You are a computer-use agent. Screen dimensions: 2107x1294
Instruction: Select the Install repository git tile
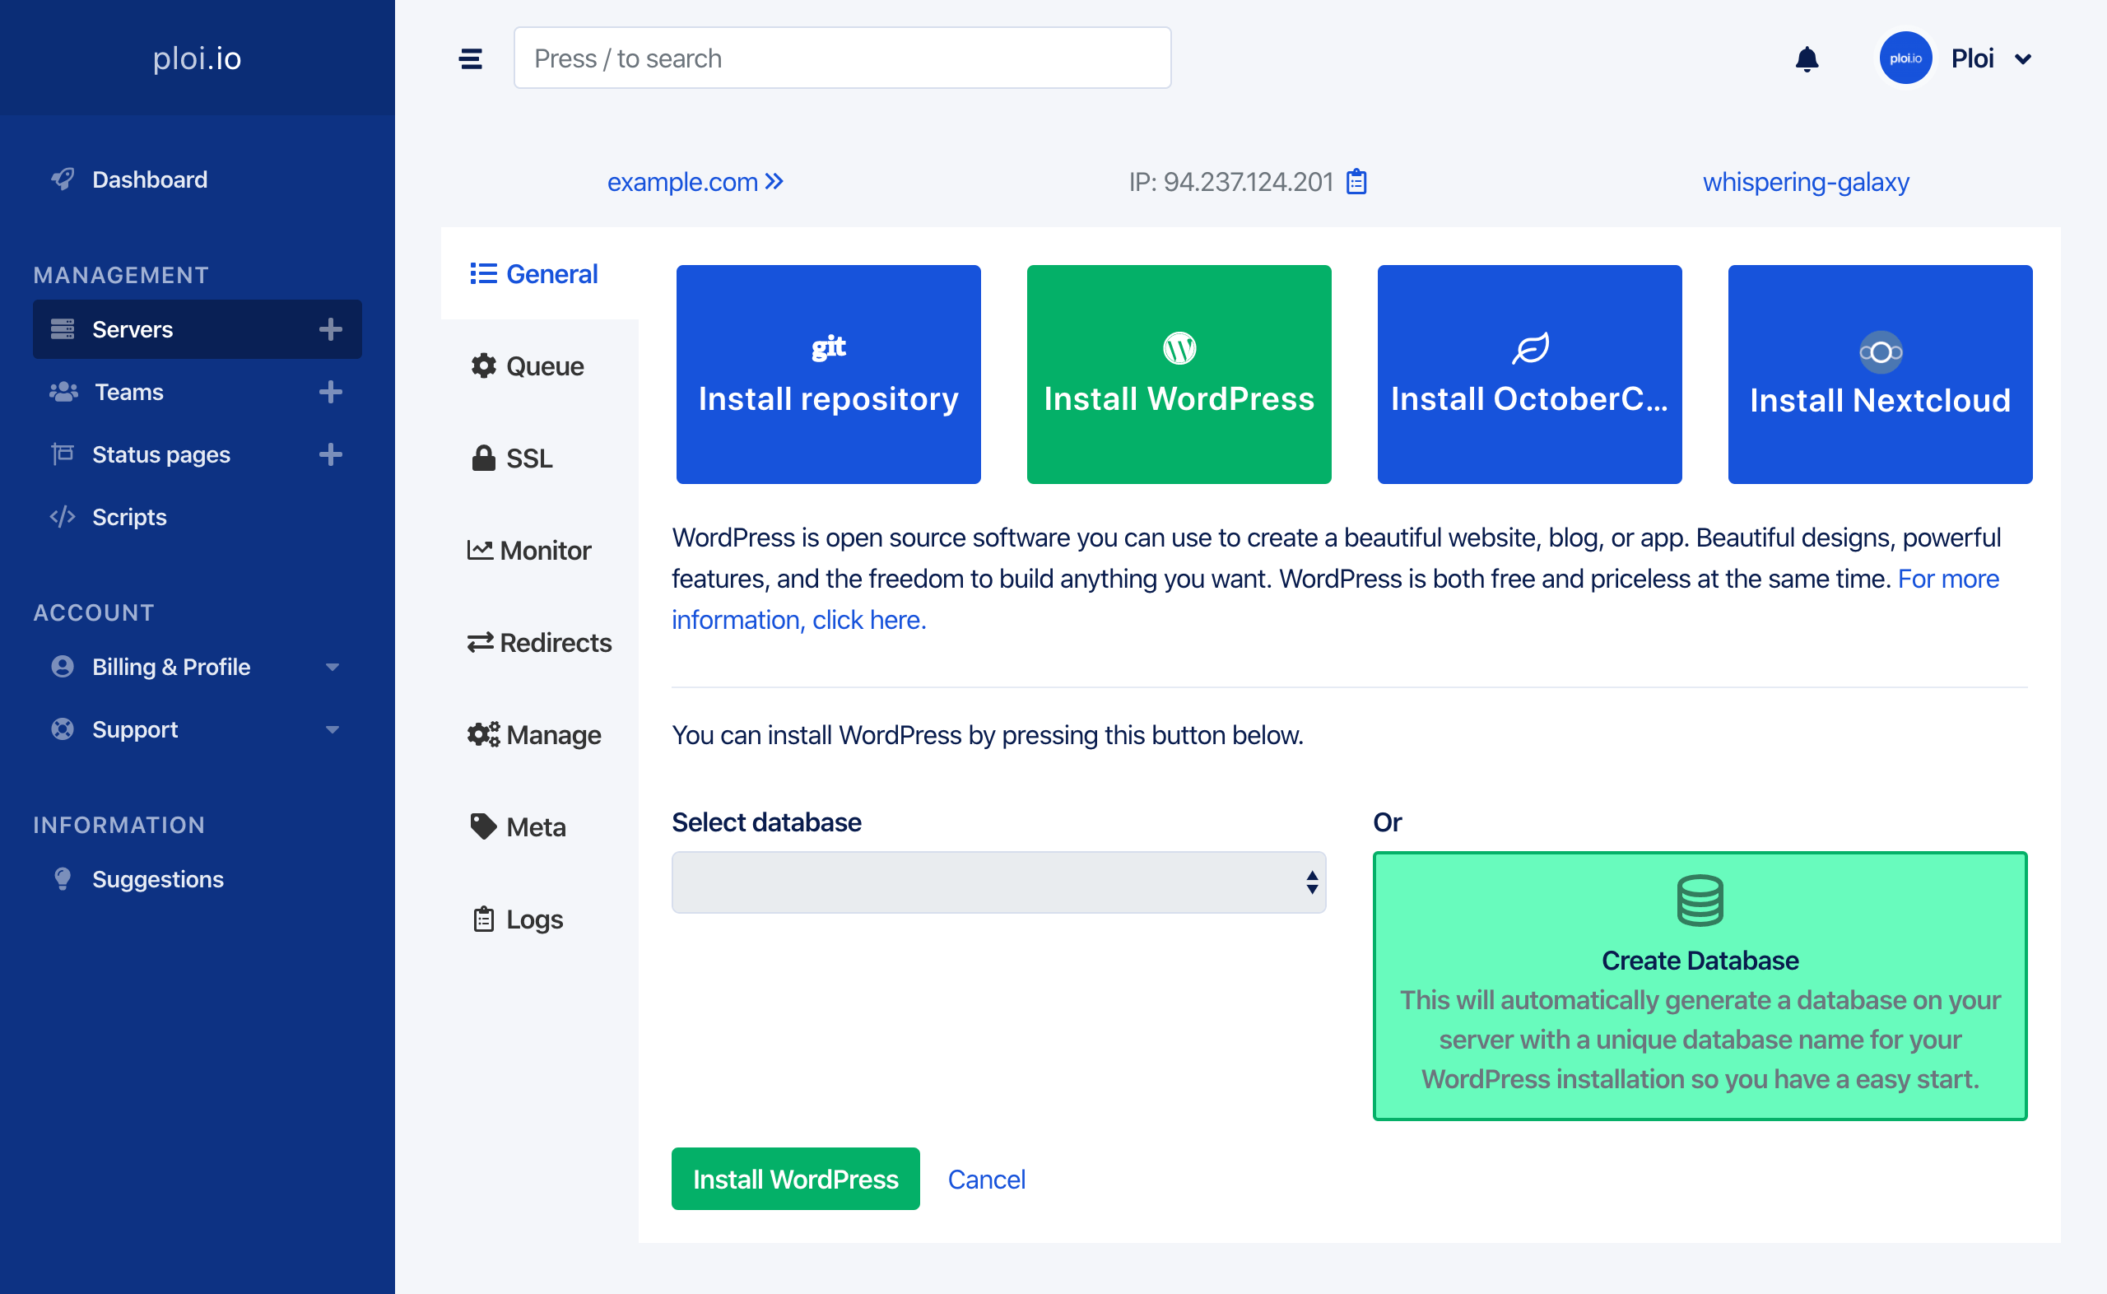[828, 375]
